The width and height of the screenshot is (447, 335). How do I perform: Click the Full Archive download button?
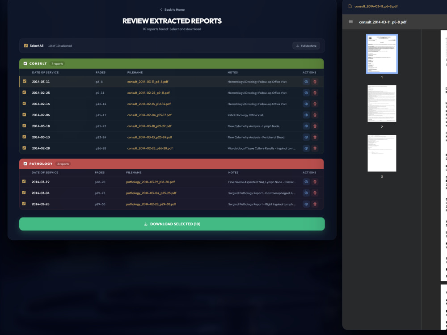pyautogui.click(x=306, y=46)
